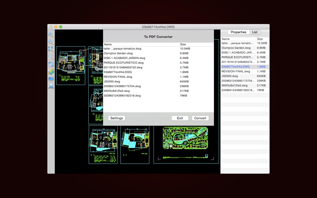The height and width of the screenshot is (198, 317).
Task: Click the Name column header in the dialog
Action: click(141, 44)
